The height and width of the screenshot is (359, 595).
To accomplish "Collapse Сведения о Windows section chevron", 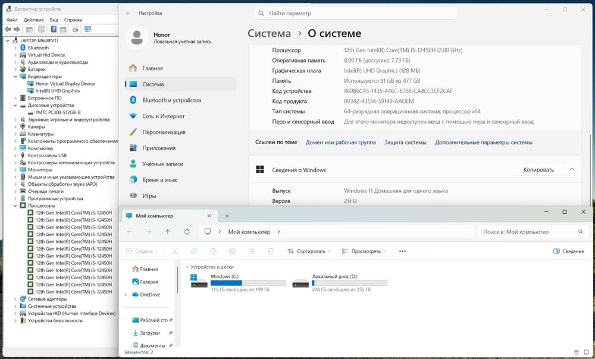I will click(x=572, y=170).
